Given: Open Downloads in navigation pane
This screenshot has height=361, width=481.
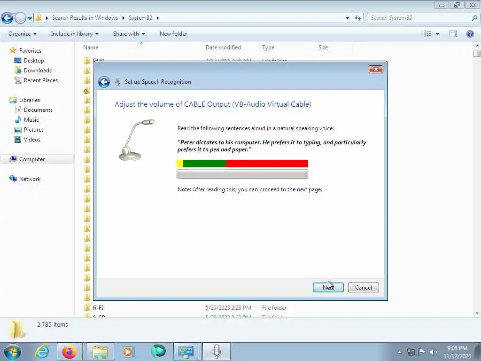Looking at the screenshot, I should tap(38, 71).
